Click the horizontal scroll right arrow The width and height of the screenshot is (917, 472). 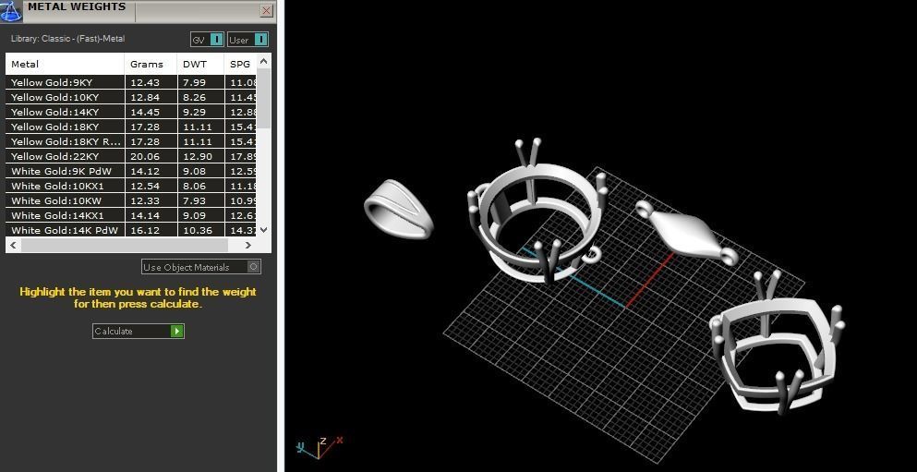(248, 245)
